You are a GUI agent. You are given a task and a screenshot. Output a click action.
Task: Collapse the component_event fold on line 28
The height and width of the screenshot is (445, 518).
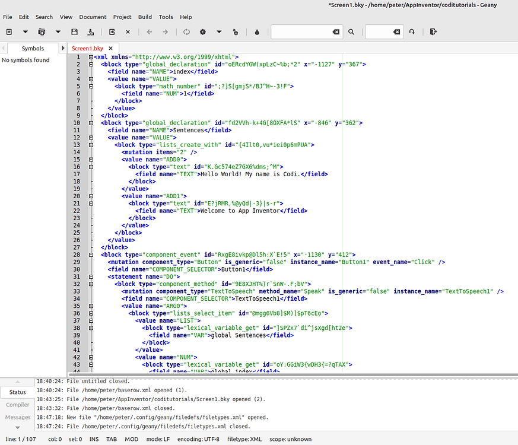(x=91, y=255)
